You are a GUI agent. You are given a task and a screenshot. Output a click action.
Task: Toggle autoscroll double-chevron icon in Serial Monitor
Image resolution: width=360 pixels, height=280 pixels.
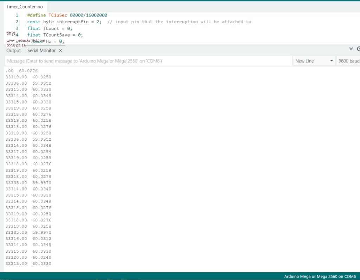[x=351, y=49]
